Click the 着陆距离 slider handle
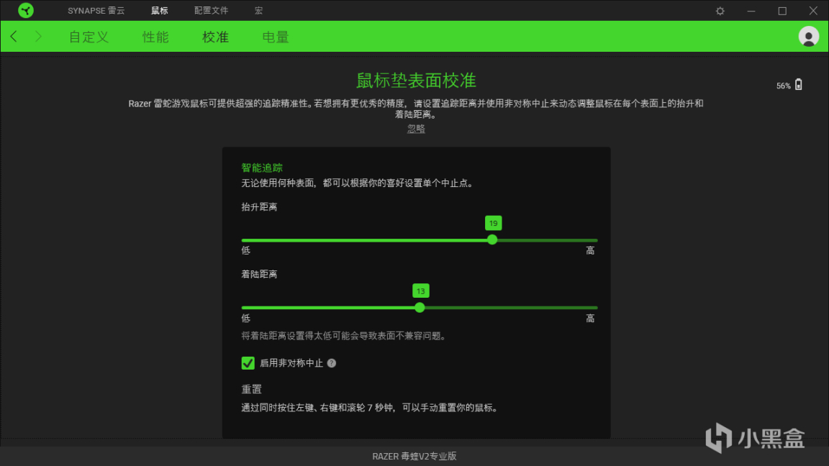 [x=420, y=308]
